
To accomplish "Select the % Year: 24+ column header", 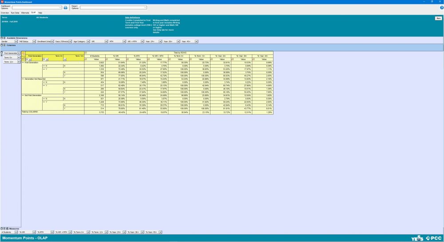I will 221,56.
